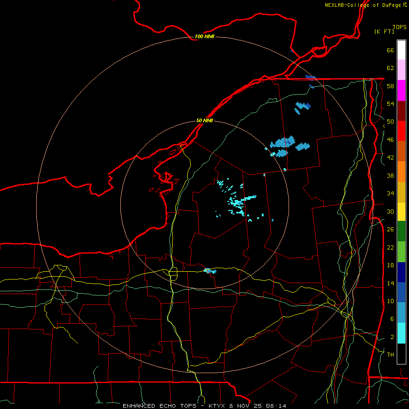Click the cyan legend swatch
Image resolution: width=409 pixels, height=409 pixels.
401,333
